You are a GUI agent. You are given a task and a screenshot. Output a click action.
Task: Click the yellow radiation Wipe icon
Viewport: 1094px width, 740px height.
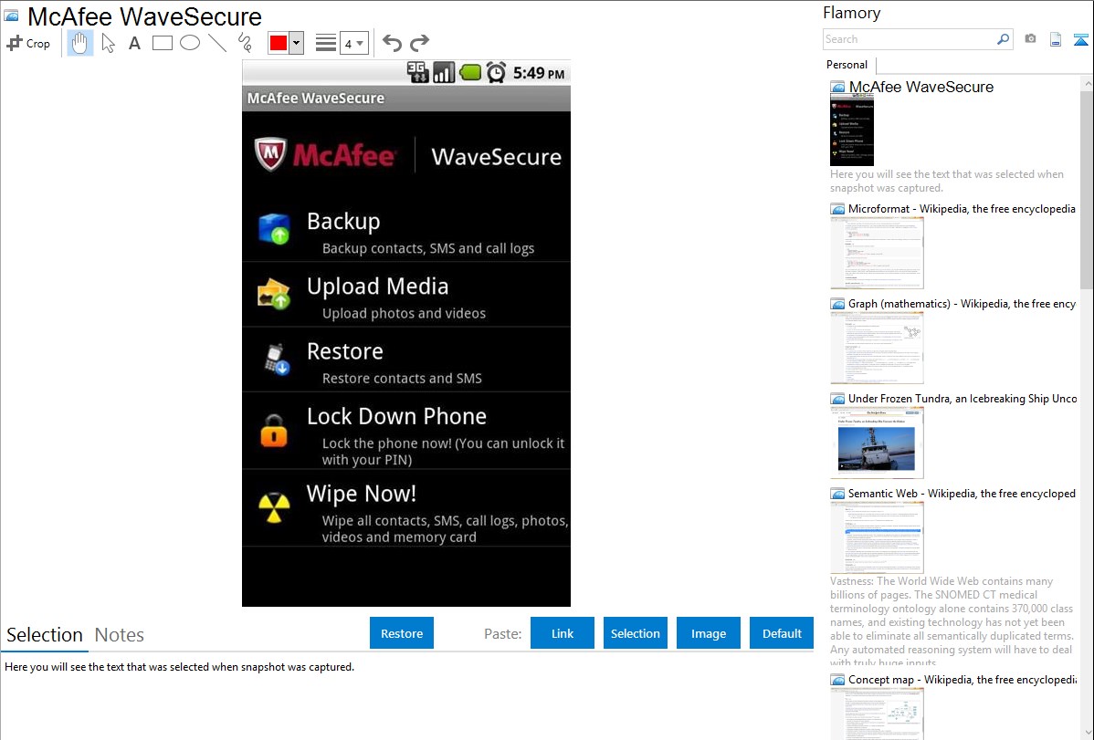point(274,507)
